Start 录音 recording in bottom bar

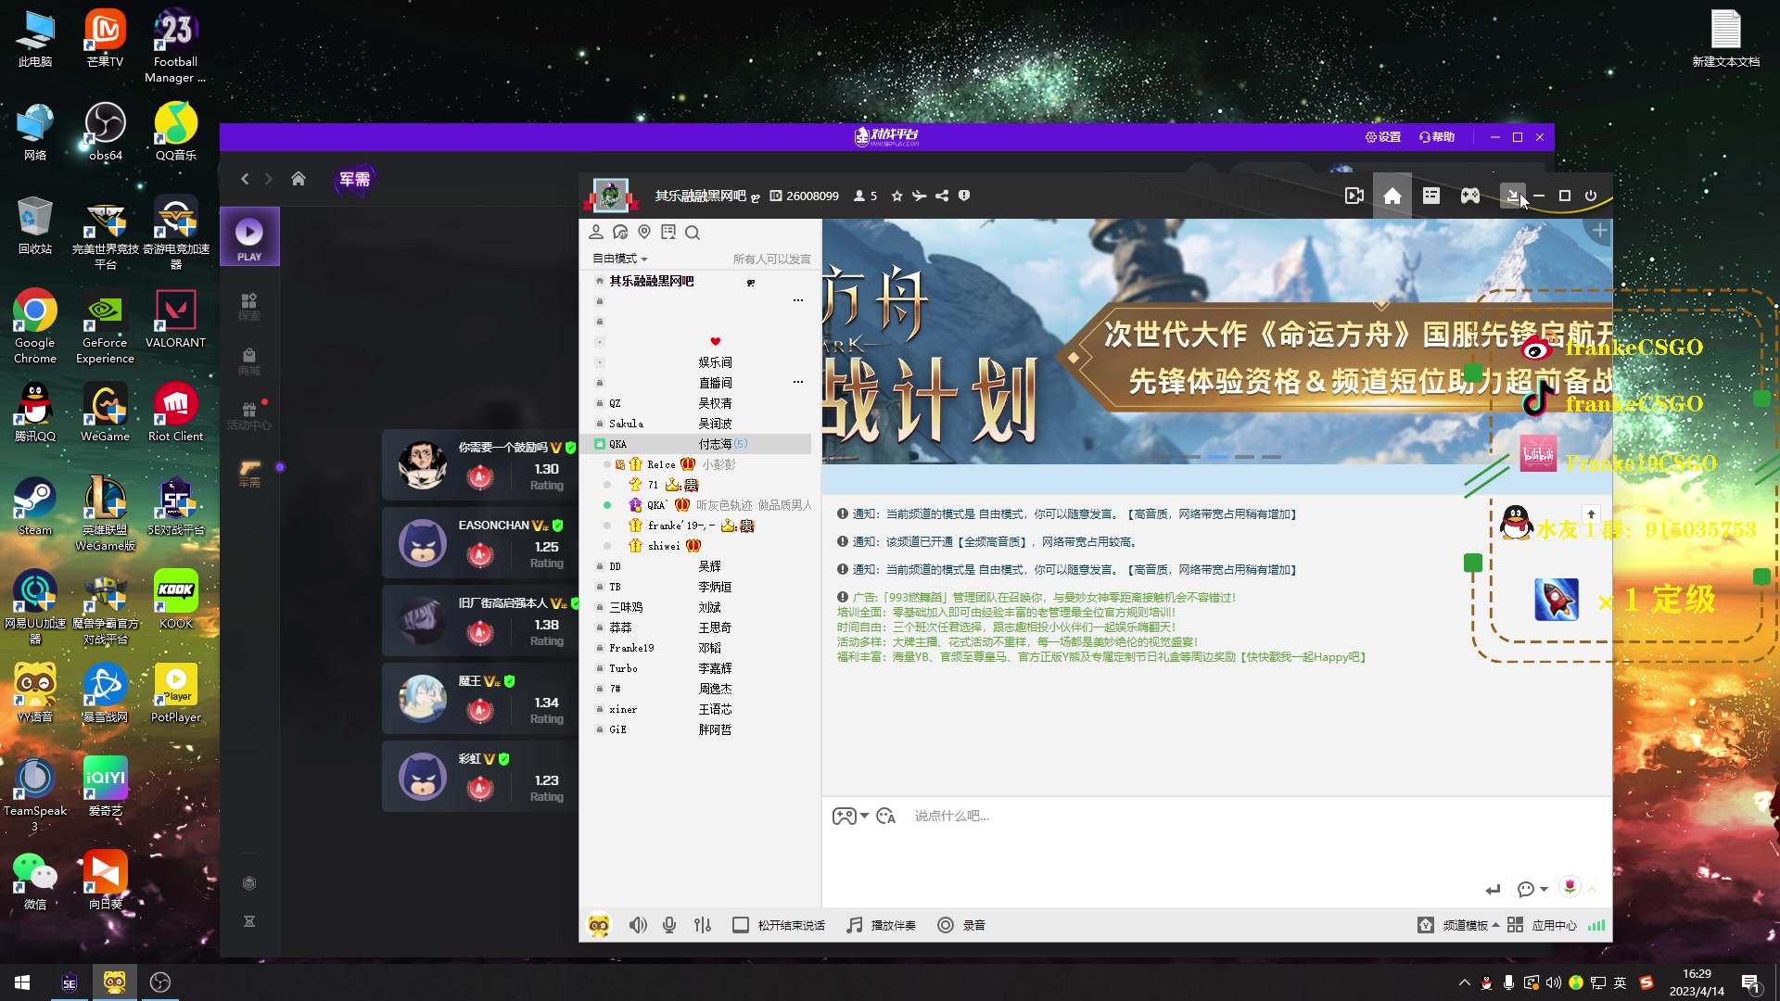point(961,925)
